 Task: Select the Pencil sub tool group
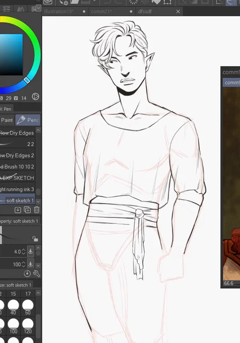[28, 120]
